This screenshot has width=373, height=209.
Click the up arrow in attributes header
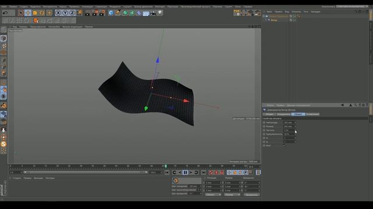point(350,105)
